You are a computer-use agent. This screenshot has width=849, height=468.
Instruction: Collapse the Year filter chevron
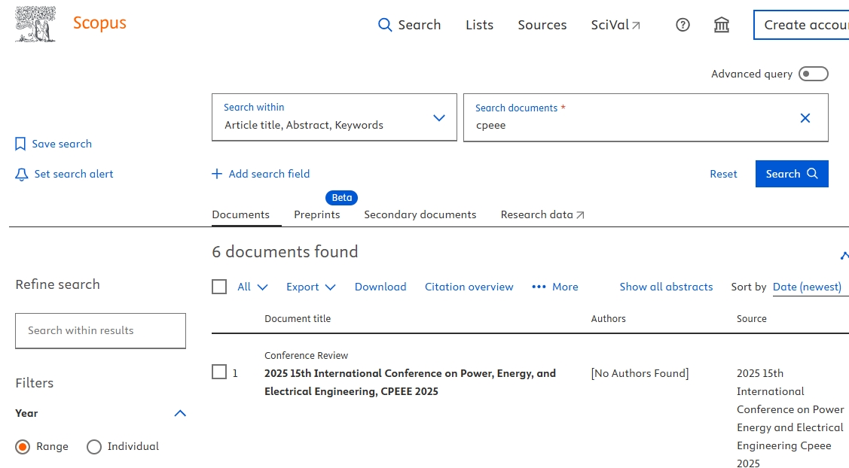point(180,413)
